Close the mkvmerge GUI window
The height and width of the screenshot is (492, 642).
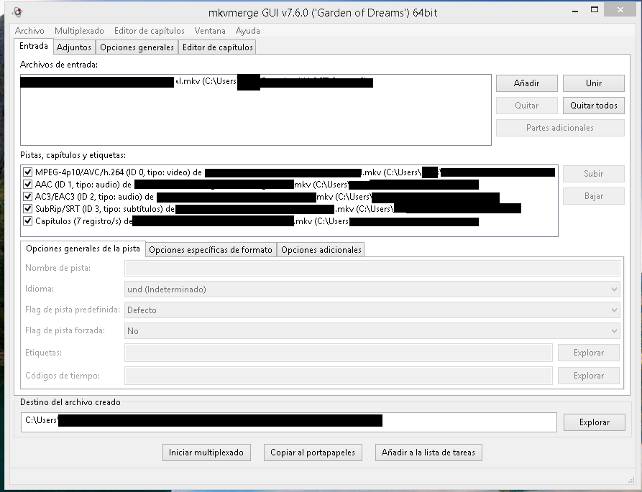(620, 10)
